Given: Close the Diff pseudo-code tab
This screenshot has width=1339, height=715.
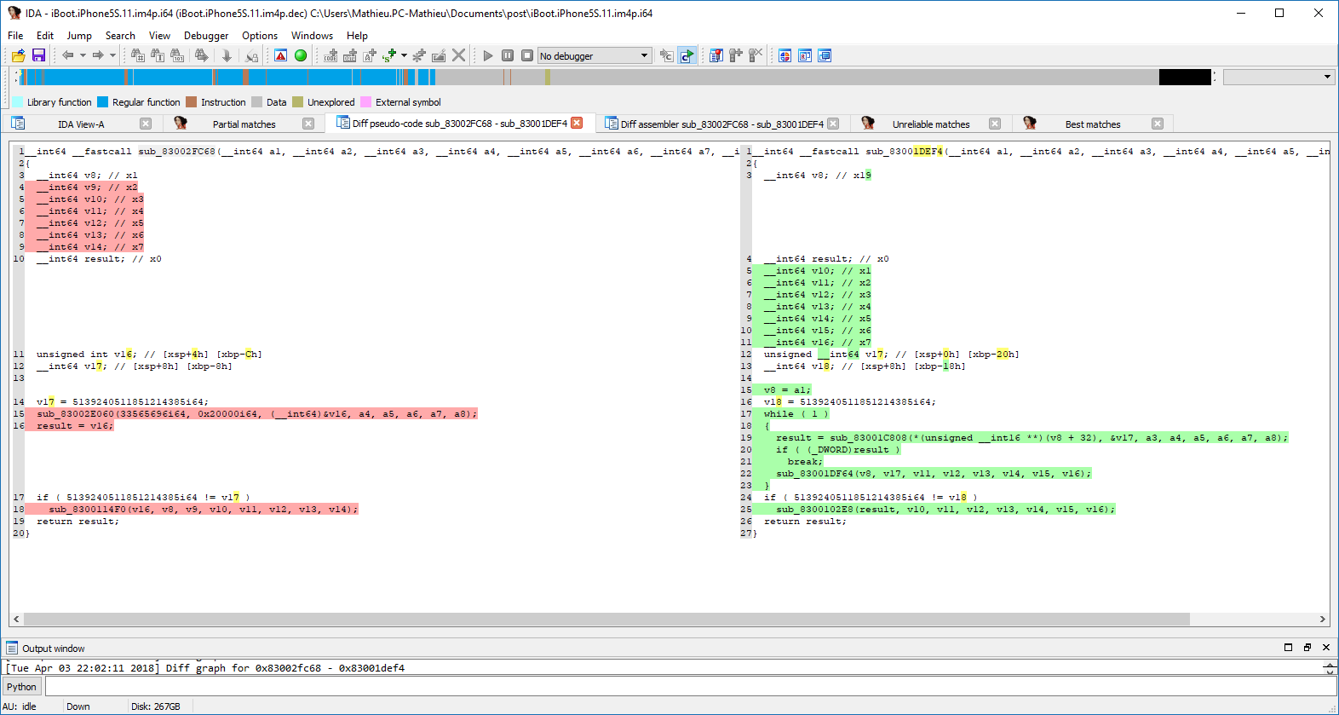Looking at the screenshot, I should click(x=577, y=123).
